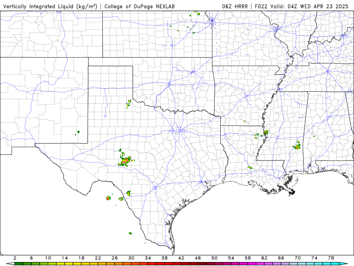Click the color scale value "50"
The image size is (354, 266).
(215, 258)
